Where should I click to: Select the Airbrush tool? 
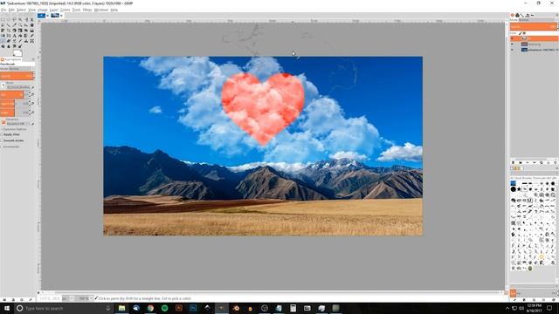14,41
